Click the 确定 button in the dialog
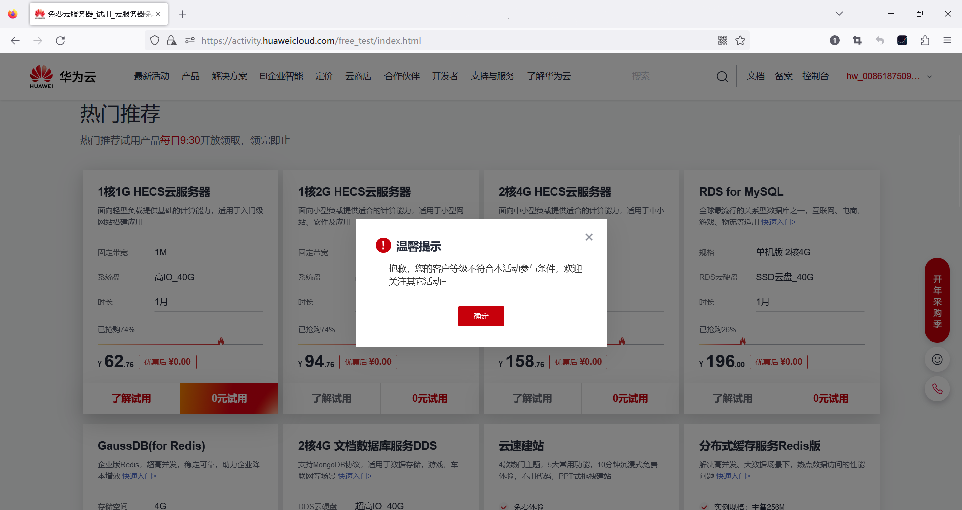Image resolution: width=962 pixels, height=510 pixels. (x=481, y=316)
